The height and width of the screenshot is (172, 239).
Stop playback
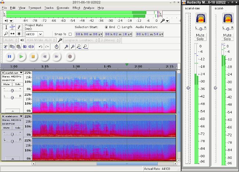pyautogui.click(x=33, y=57)
